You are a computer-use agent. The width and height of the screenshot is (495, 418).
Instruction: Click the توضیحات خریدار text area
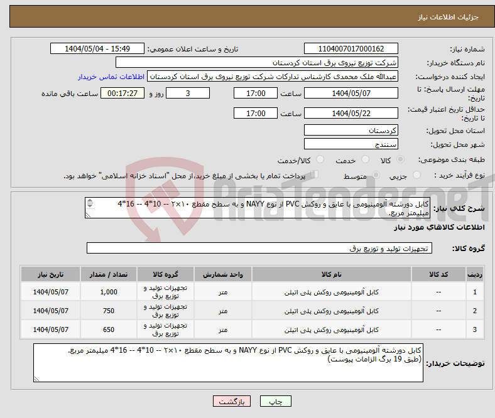coord(228,363)
